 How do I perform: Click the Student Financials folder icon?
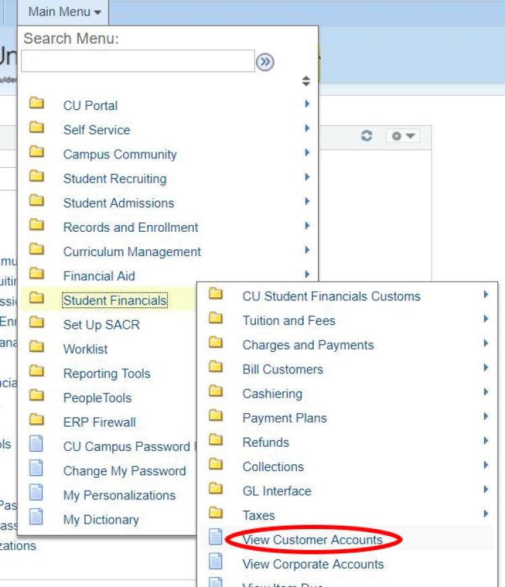pyautogui.click(x=36, y=297)
